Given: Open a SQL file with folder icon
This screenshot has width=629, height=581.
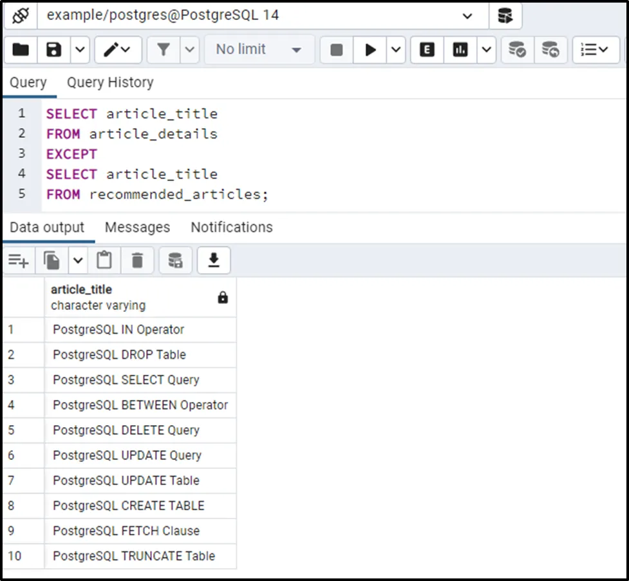Looking at the screenshot, I should coord(21,50).
